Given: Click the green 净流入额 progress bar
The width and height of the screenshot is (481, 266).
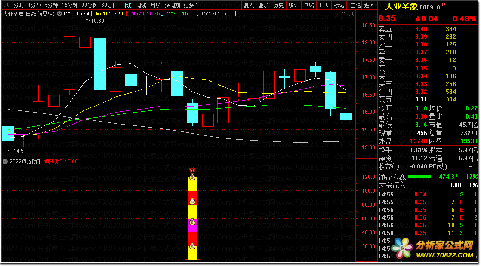Looking at the screenshot, I should coord(419,177).
